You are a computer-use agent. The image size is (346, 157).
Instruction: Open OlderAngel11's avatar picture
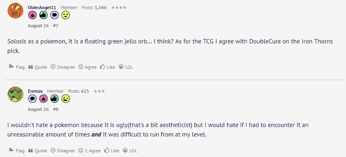tap(15, 11)
